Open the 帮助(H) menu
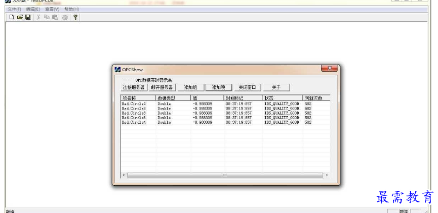438x213 pixels. pyautogui.click(x=71, y=9)
